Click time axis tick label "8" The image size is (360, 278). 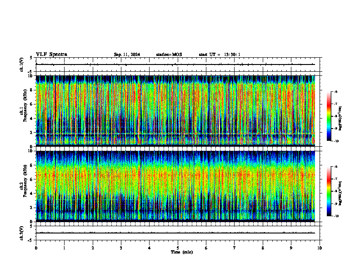point(263,248)
